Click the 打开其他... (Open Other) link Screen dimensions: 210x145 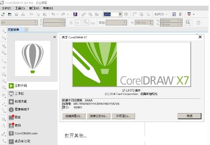[x=76, y=136]
